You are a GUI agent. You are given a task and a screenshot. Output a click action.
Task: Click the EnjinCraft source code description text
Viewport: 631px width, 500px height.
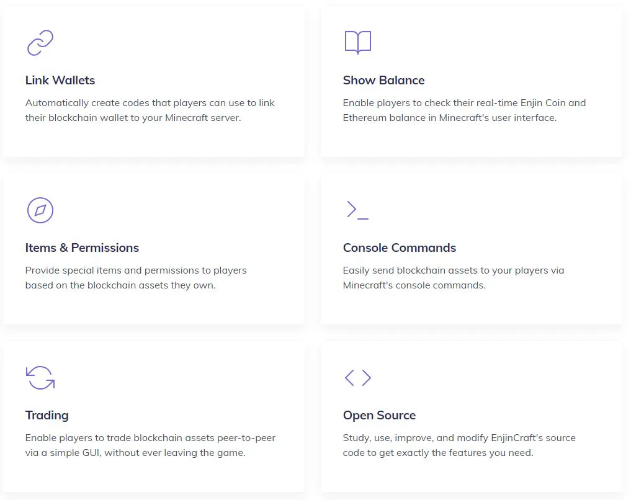pyautogui.click(x=459, y=445)
